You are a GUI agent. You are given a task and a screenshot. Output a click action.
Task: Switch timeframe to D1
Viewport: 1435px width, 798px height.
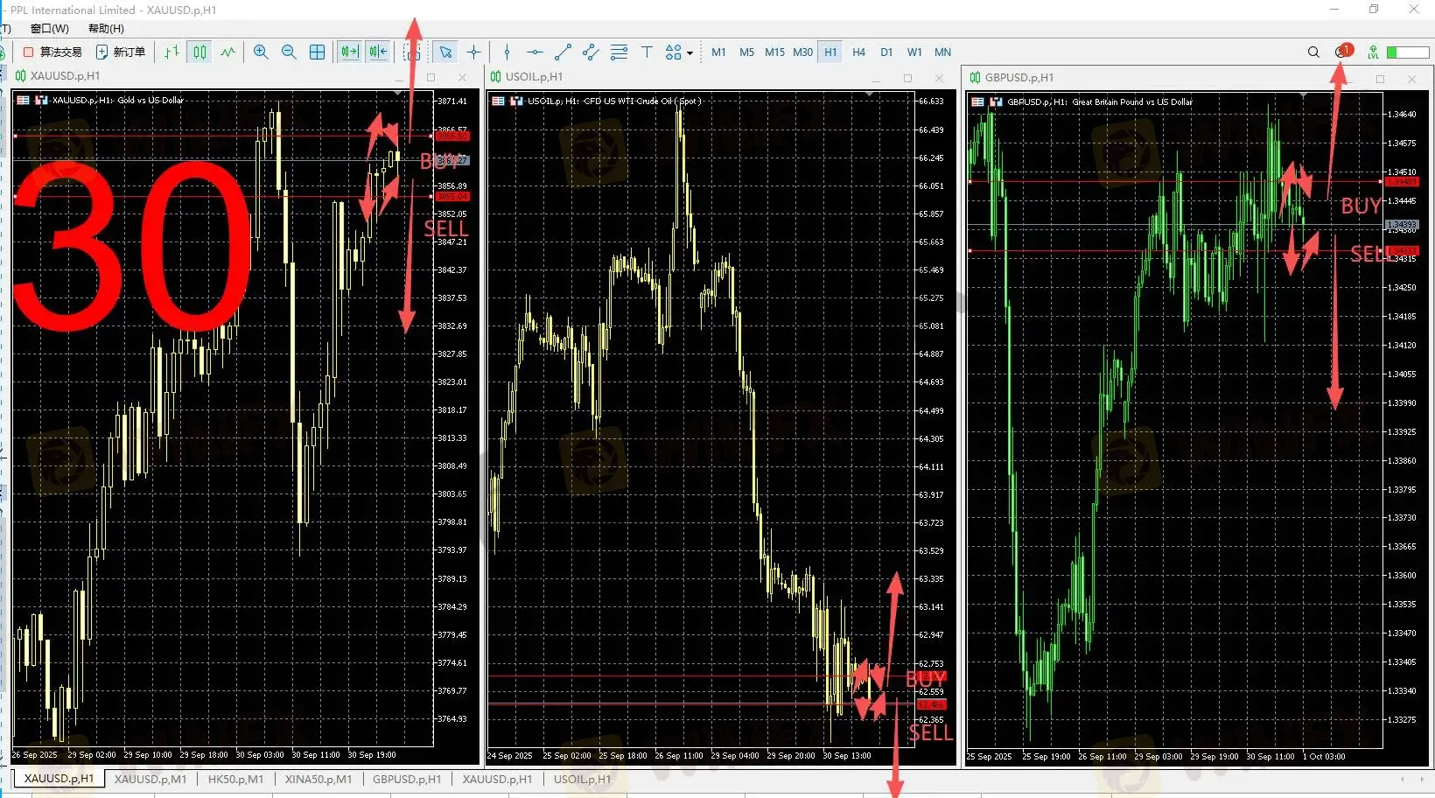tap(886, 52)
